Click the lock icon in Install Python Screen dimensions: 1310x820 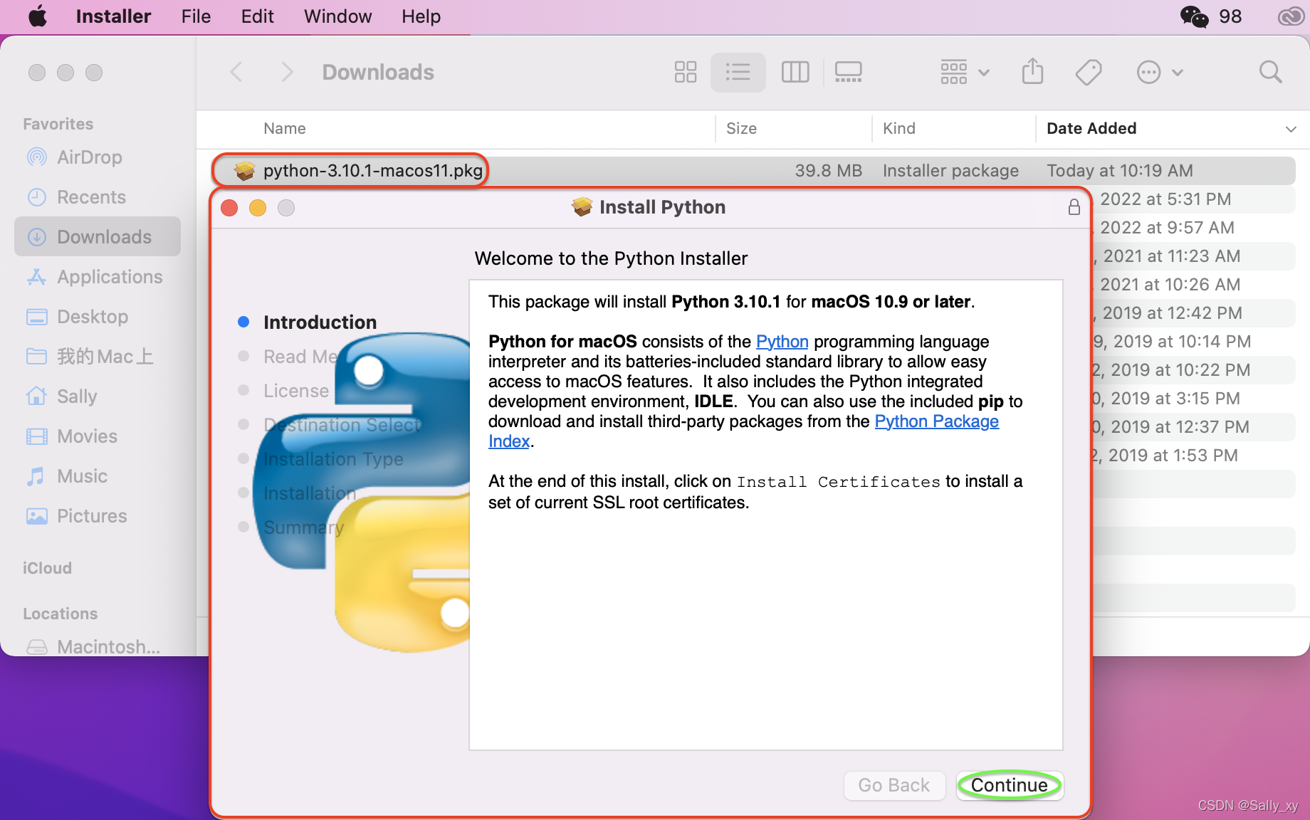1074,207
